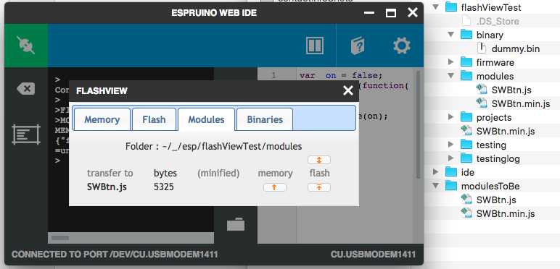560x269 pixels.
Task: Click the terminal snippet frame icon
Action: point(25,134)
